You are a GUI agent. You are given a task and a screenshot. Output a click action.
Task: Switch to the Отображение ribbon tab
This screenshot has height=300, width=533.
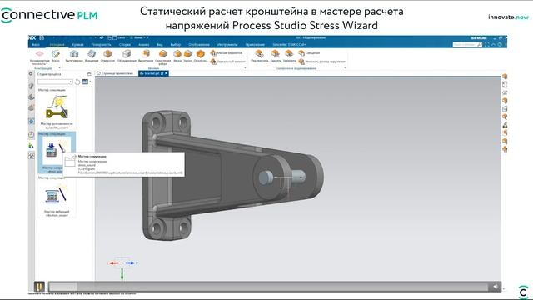point(198,44)
